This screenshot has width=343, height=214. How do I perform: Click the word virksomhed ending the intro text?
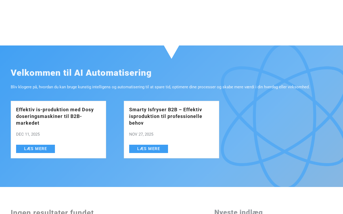coord(299,87)
